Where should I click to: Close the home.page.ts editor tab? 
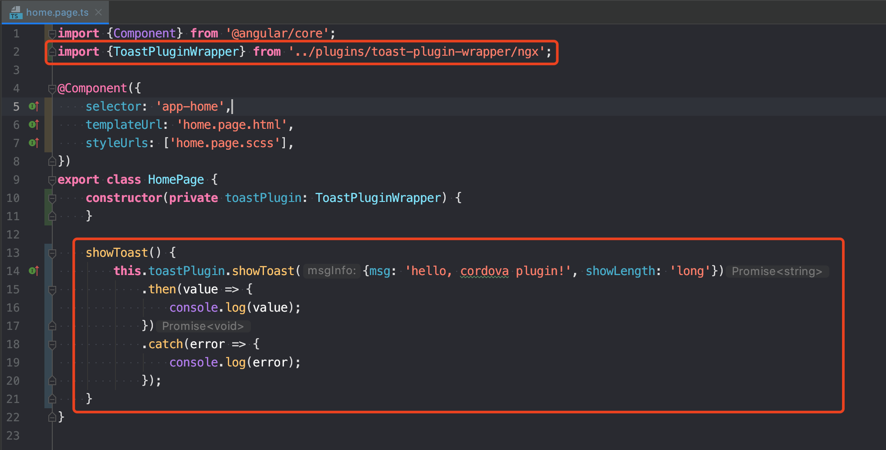pyautogui.click(x=98, y=12)
